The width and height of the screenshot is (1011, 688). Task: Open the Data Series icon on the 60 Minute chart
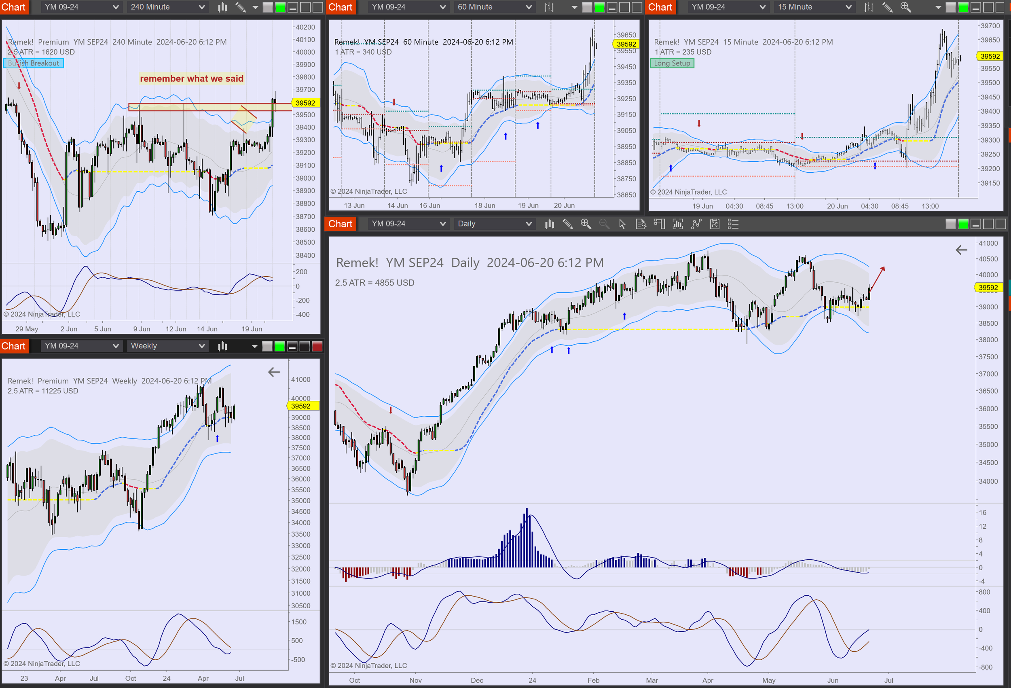coord(550,7)
